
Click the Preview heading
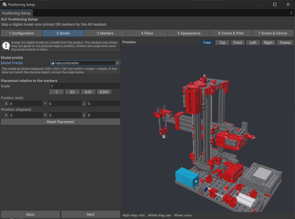point(129,42)
